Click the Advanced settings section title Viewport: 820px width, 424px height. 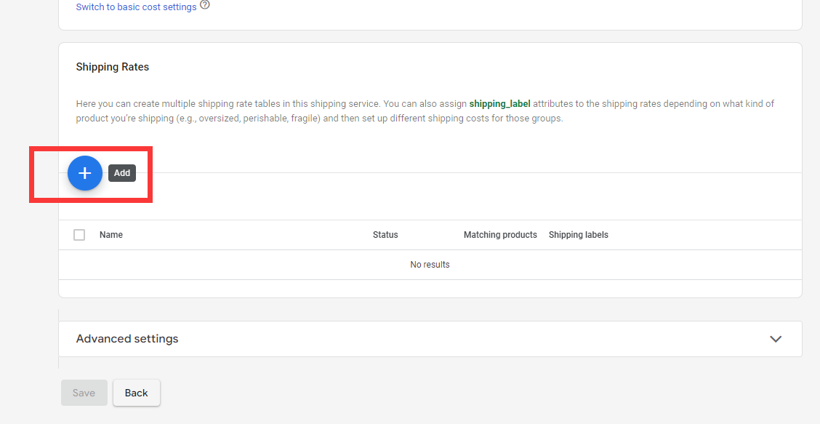point(127,339)
